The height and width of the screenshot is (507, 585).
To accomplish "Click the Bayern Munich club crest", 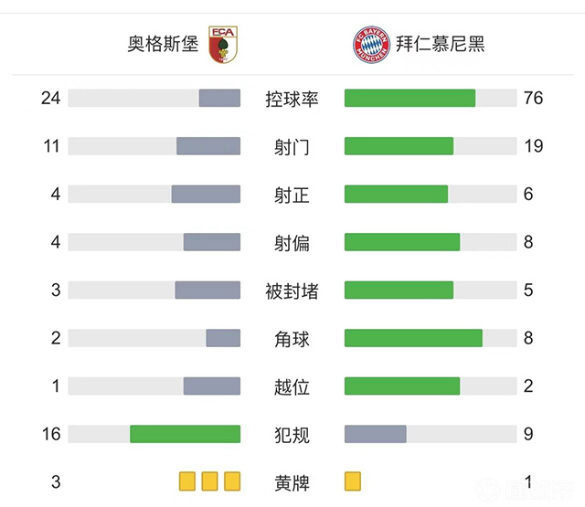I will (x=372, y=44).
